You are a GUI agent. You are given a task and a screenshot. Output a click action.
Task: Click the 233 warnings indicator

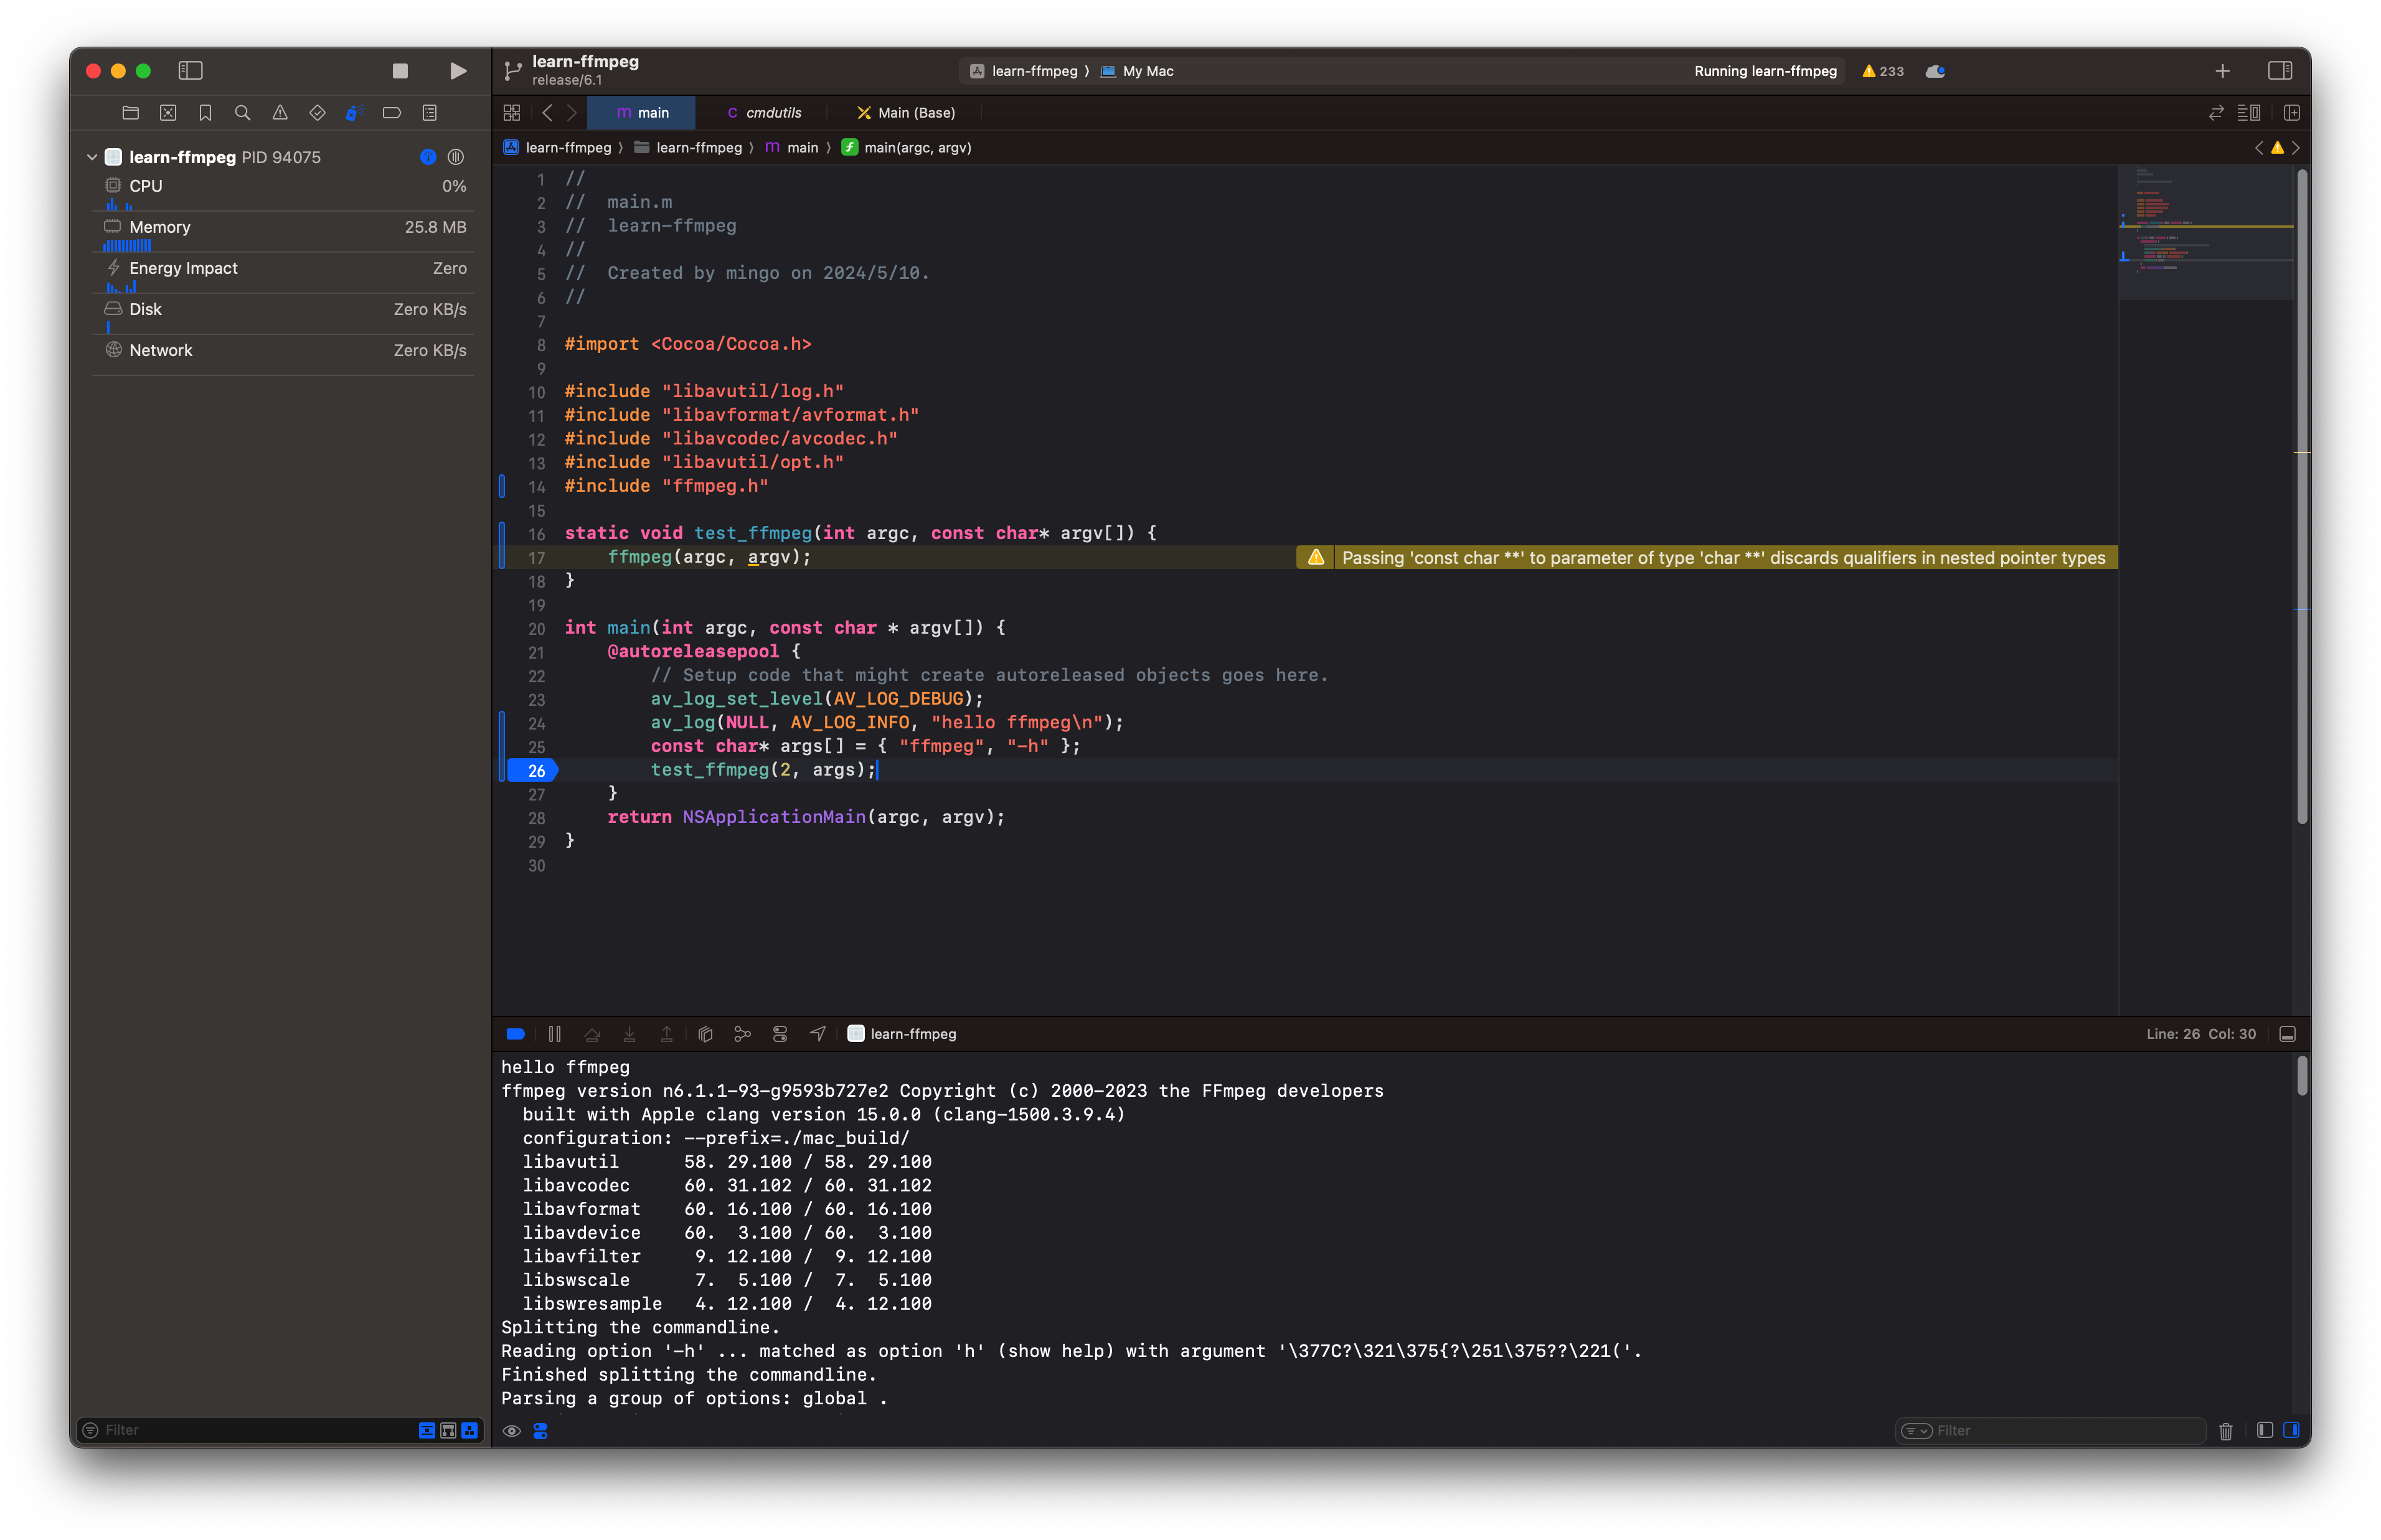1883,71
